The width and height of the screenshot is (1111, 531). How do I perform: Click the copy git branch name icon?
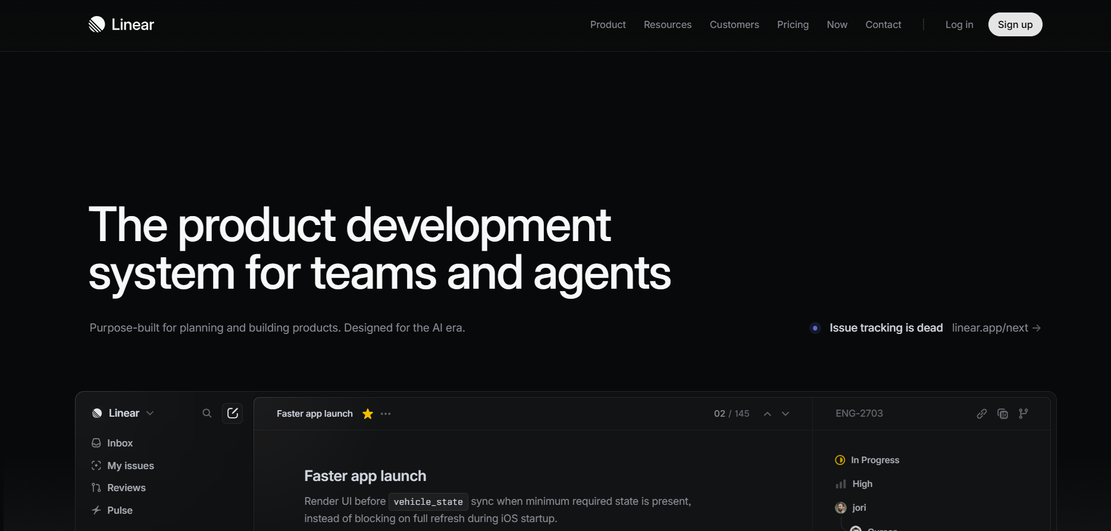(1024, 413)
